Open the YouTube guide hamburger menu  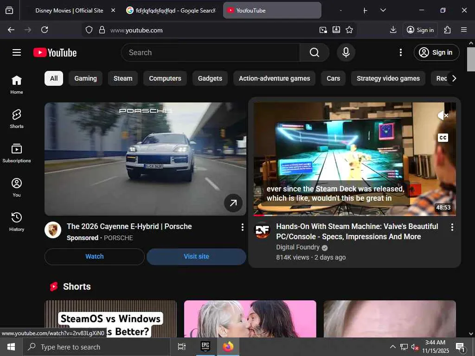(x=17, y=52)
